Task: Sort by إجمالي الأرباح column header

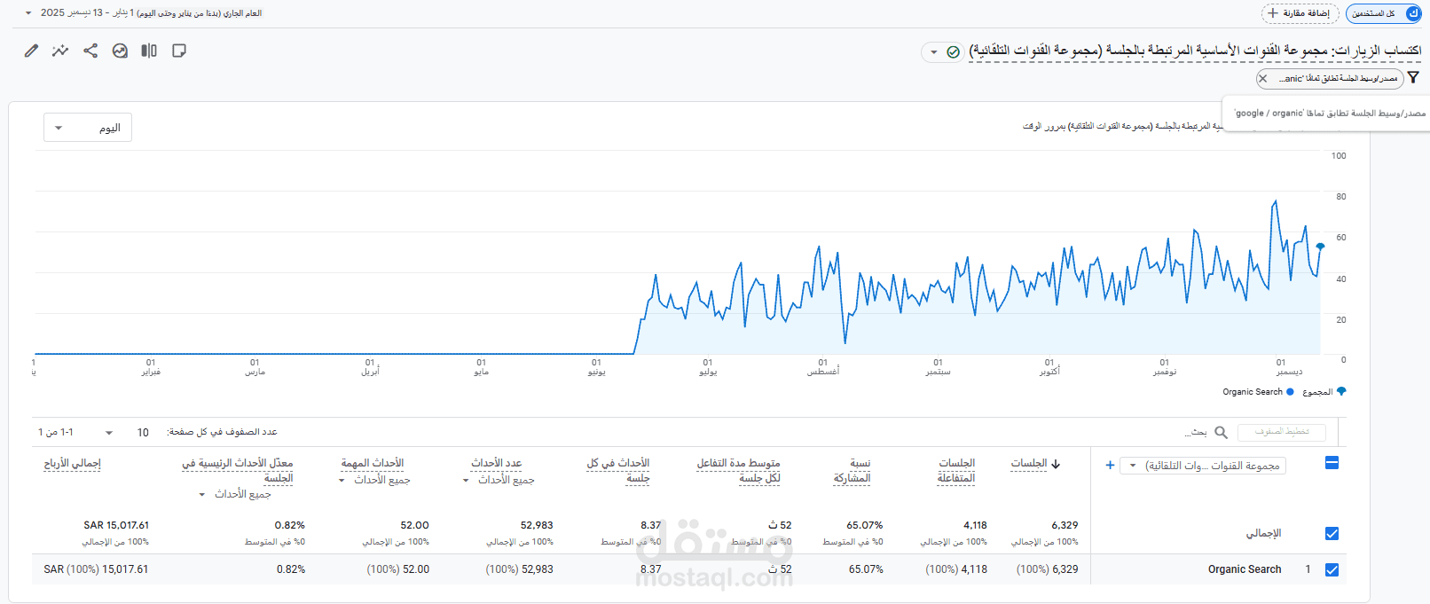Action: click(72, 463)
